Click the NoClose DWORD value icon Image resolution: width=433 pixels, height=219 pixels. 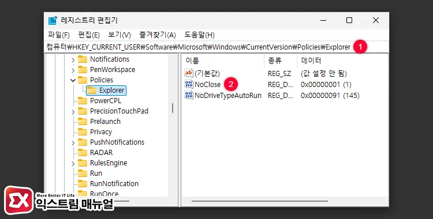pos(189,84)
